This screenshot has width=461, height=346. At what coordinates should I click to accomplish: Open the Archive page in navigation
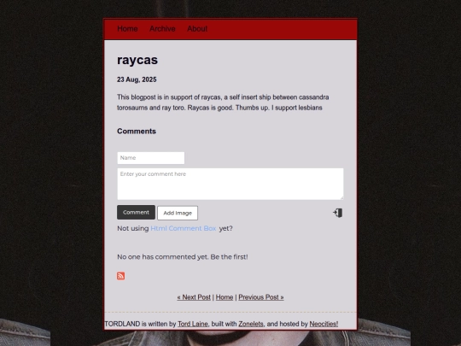tap(162, 29)
